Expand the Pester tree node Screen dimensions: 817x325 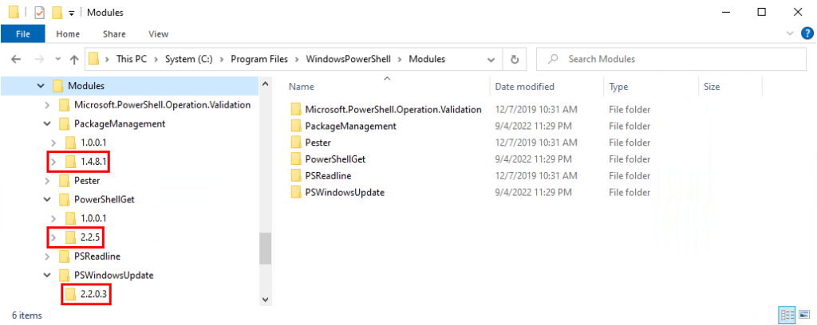tap(47, 181)
